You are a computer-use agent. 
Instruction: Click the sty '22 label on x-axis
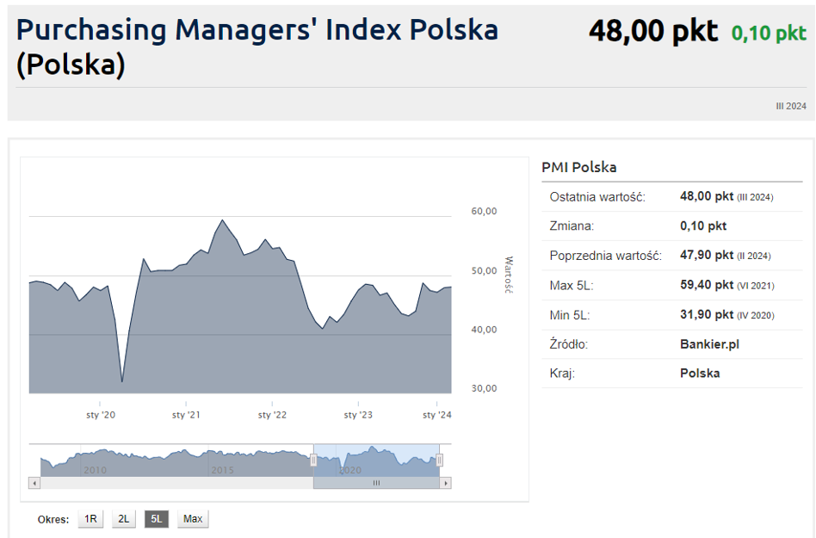(272, 415)
